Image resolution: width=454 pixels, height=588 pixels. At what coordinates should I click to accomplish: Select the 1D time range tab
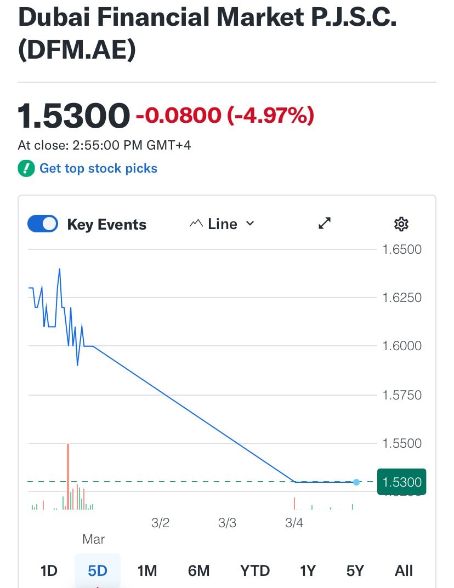(49, 570)
